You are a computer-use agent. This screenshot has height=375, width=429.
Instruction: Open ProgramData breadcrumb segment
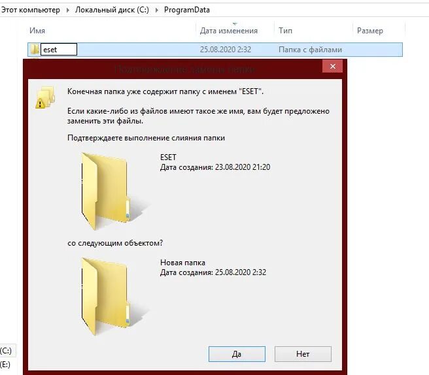(x=187, y=10)
